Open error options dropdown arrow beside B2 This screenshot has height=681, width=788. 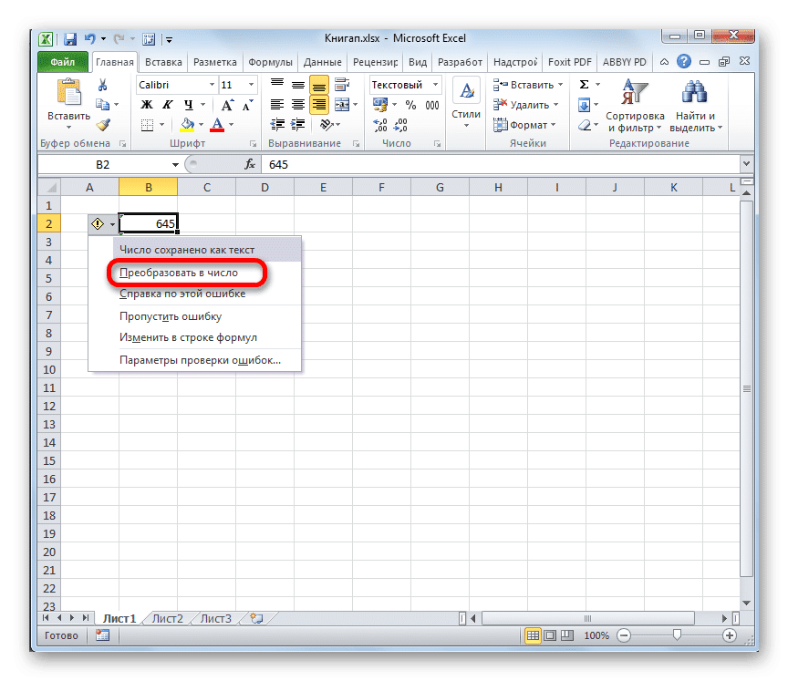click(112, 224)
